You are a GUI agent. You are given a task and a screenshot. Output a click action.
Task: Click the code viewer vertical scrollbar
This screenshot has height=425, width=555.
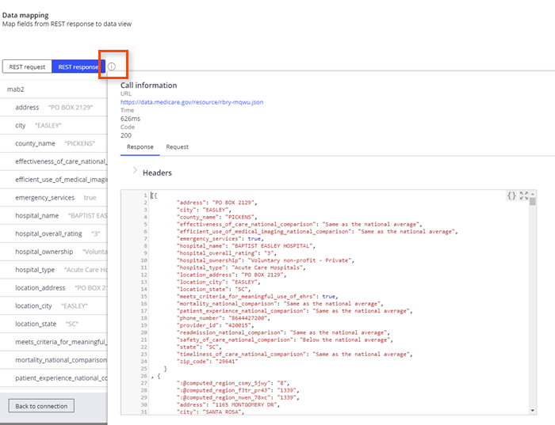[x=533, y=301]
